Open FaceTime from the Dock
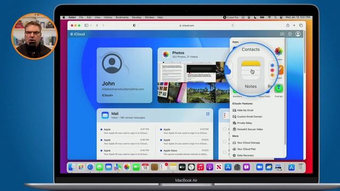Viewport: 340px width, 191px height. pos(136,167)
